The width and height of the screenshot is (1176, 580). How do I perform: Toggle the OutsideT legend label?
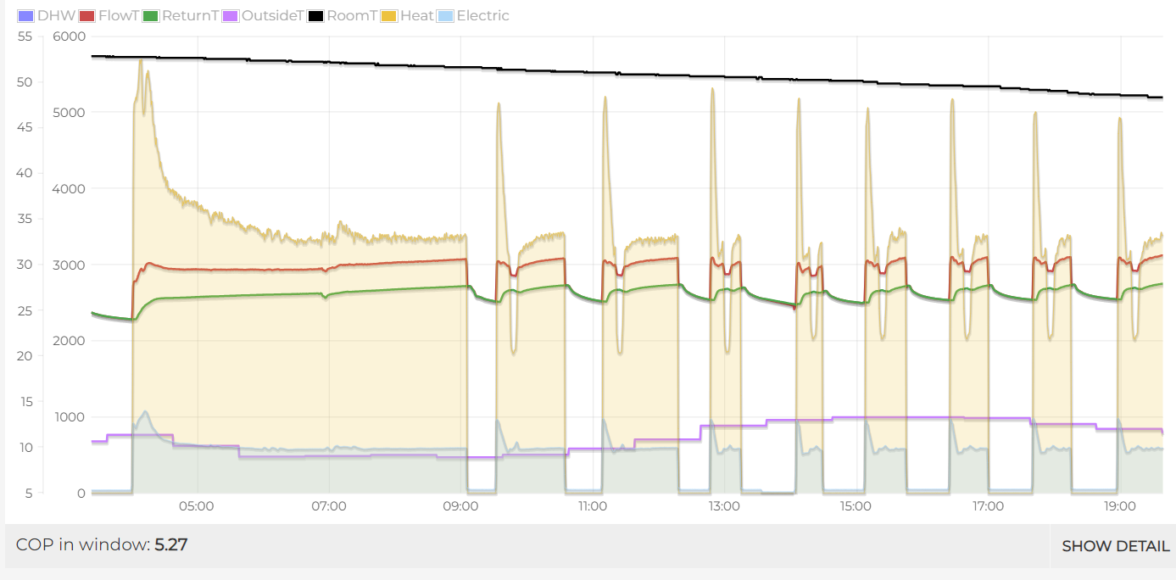coord(273,16)
